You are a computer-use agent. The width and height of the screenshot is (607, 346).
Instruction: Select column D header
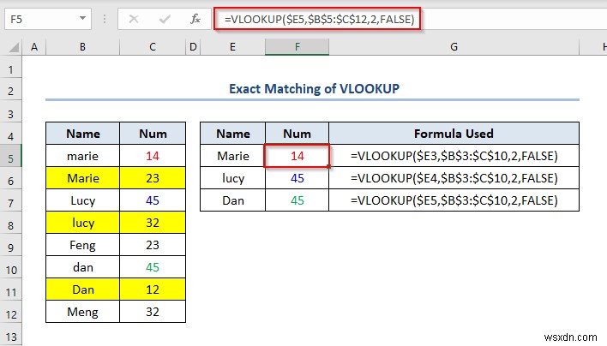[x=193, y=47]
